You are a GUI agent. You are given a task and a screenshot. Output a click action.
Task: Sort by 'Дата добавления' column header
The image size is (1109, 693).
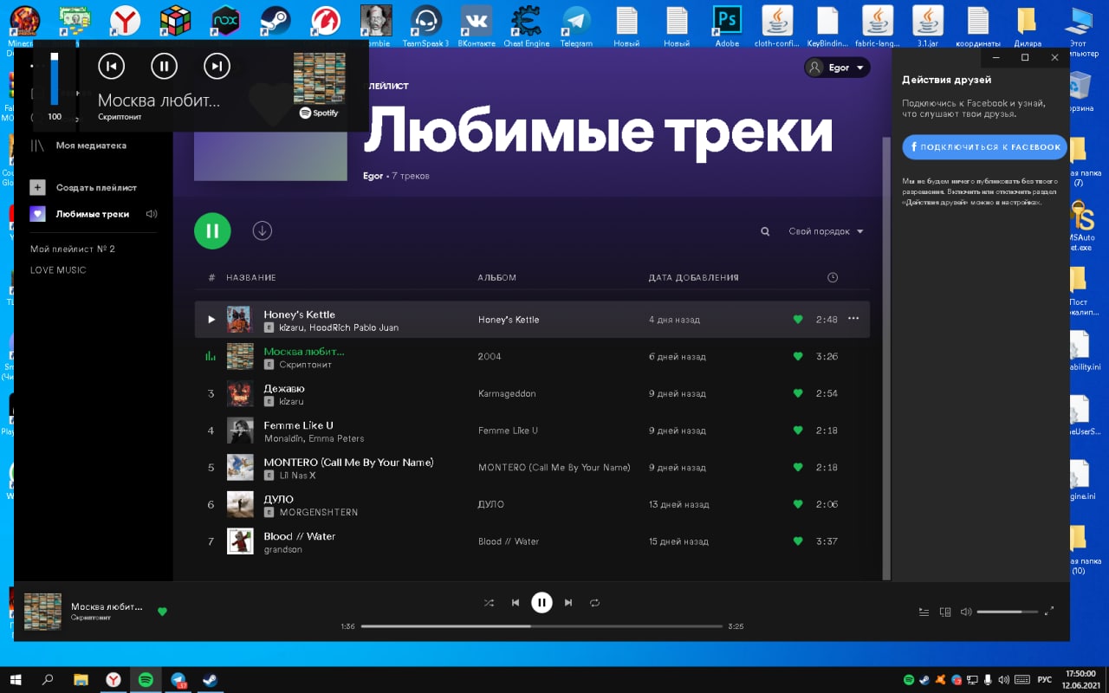(694, 278)
